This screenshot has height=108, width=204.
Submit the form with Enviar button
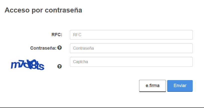point(180,86)
